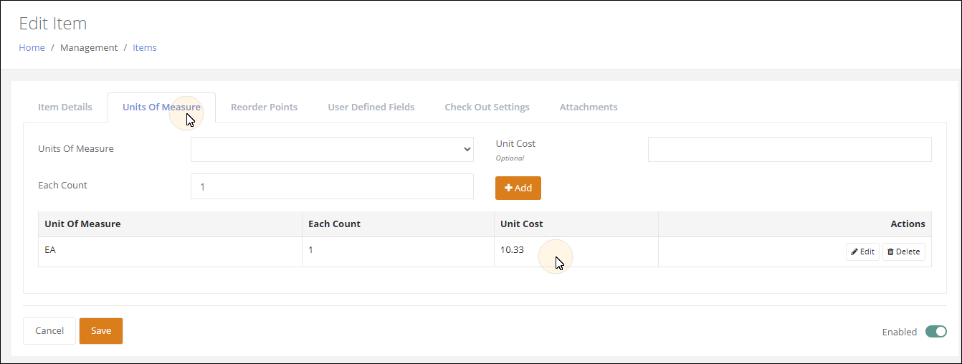Focus the Unit Cost input field
Viewport: 962px width, 364px height.
[789, 149]
